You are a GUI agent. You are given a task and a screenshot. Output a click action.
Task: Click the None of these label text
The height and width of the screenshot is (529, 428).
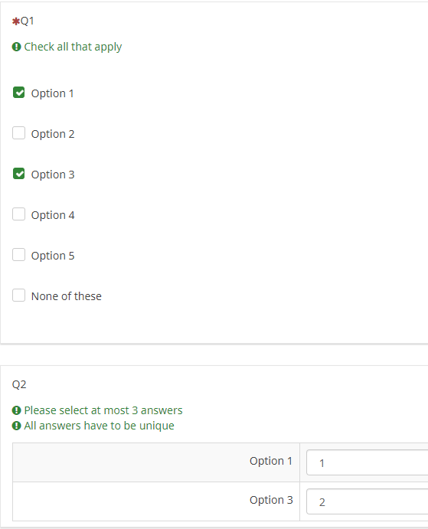67,296
